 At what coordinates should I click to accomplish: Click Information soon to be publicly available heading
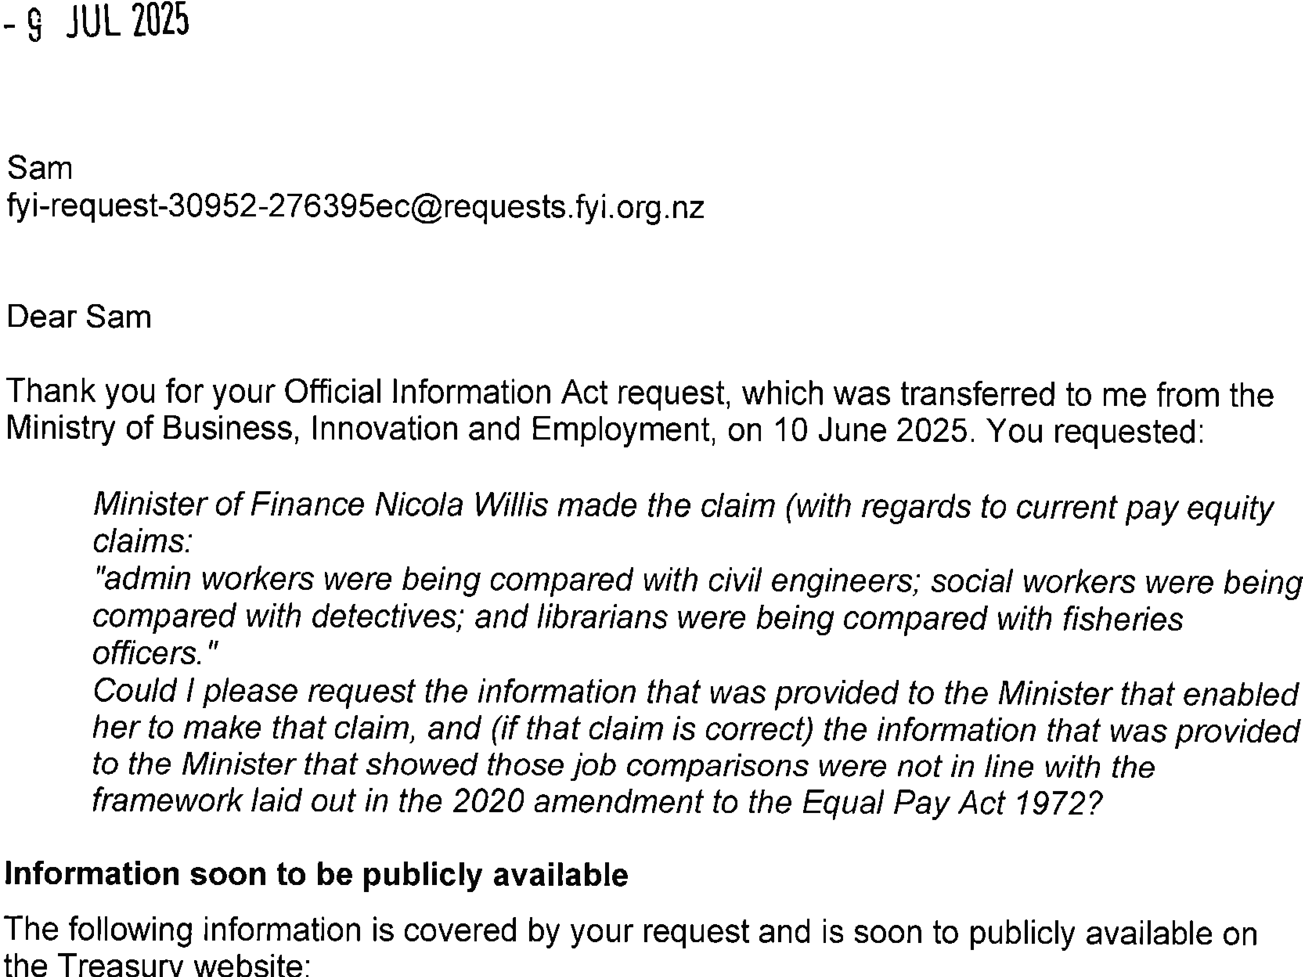click(316, 874)
